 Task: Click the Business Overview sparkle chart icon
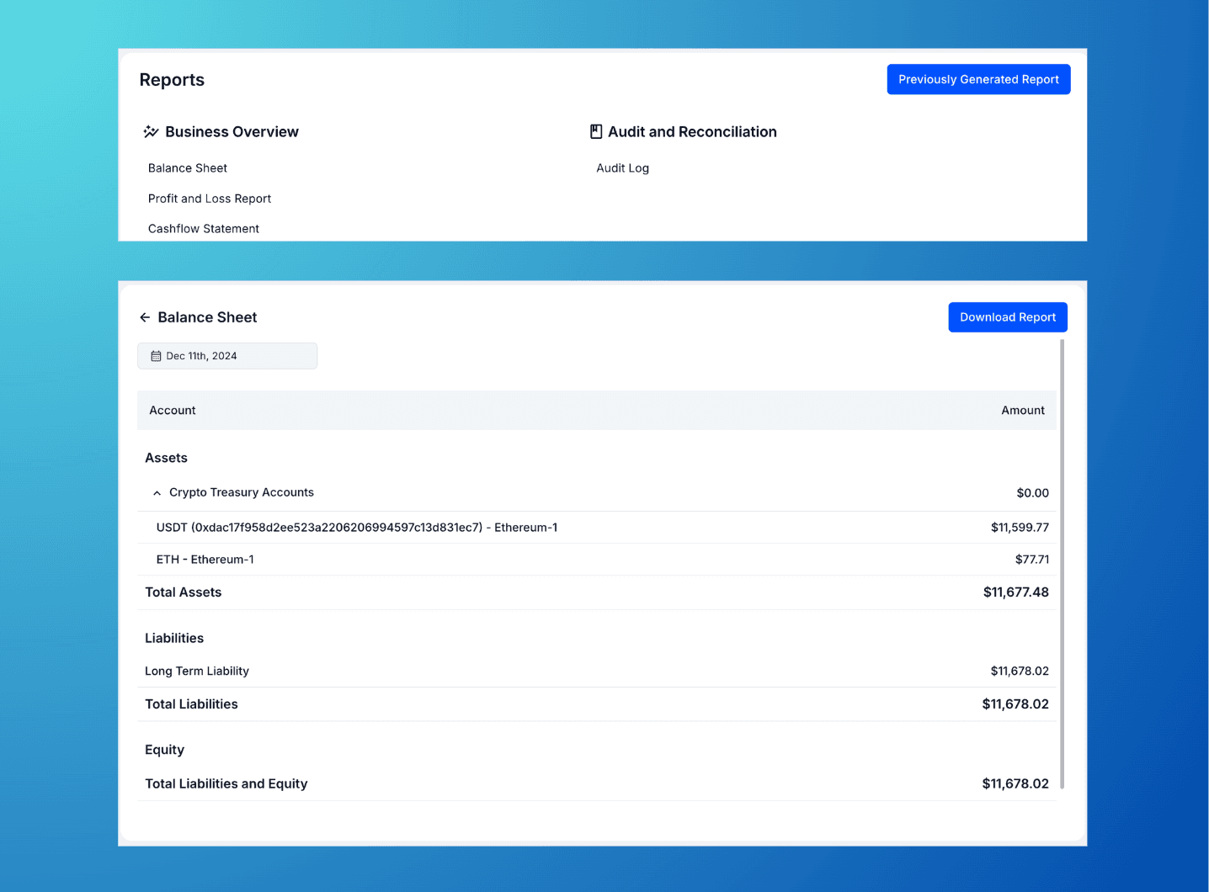coord(152,131)
